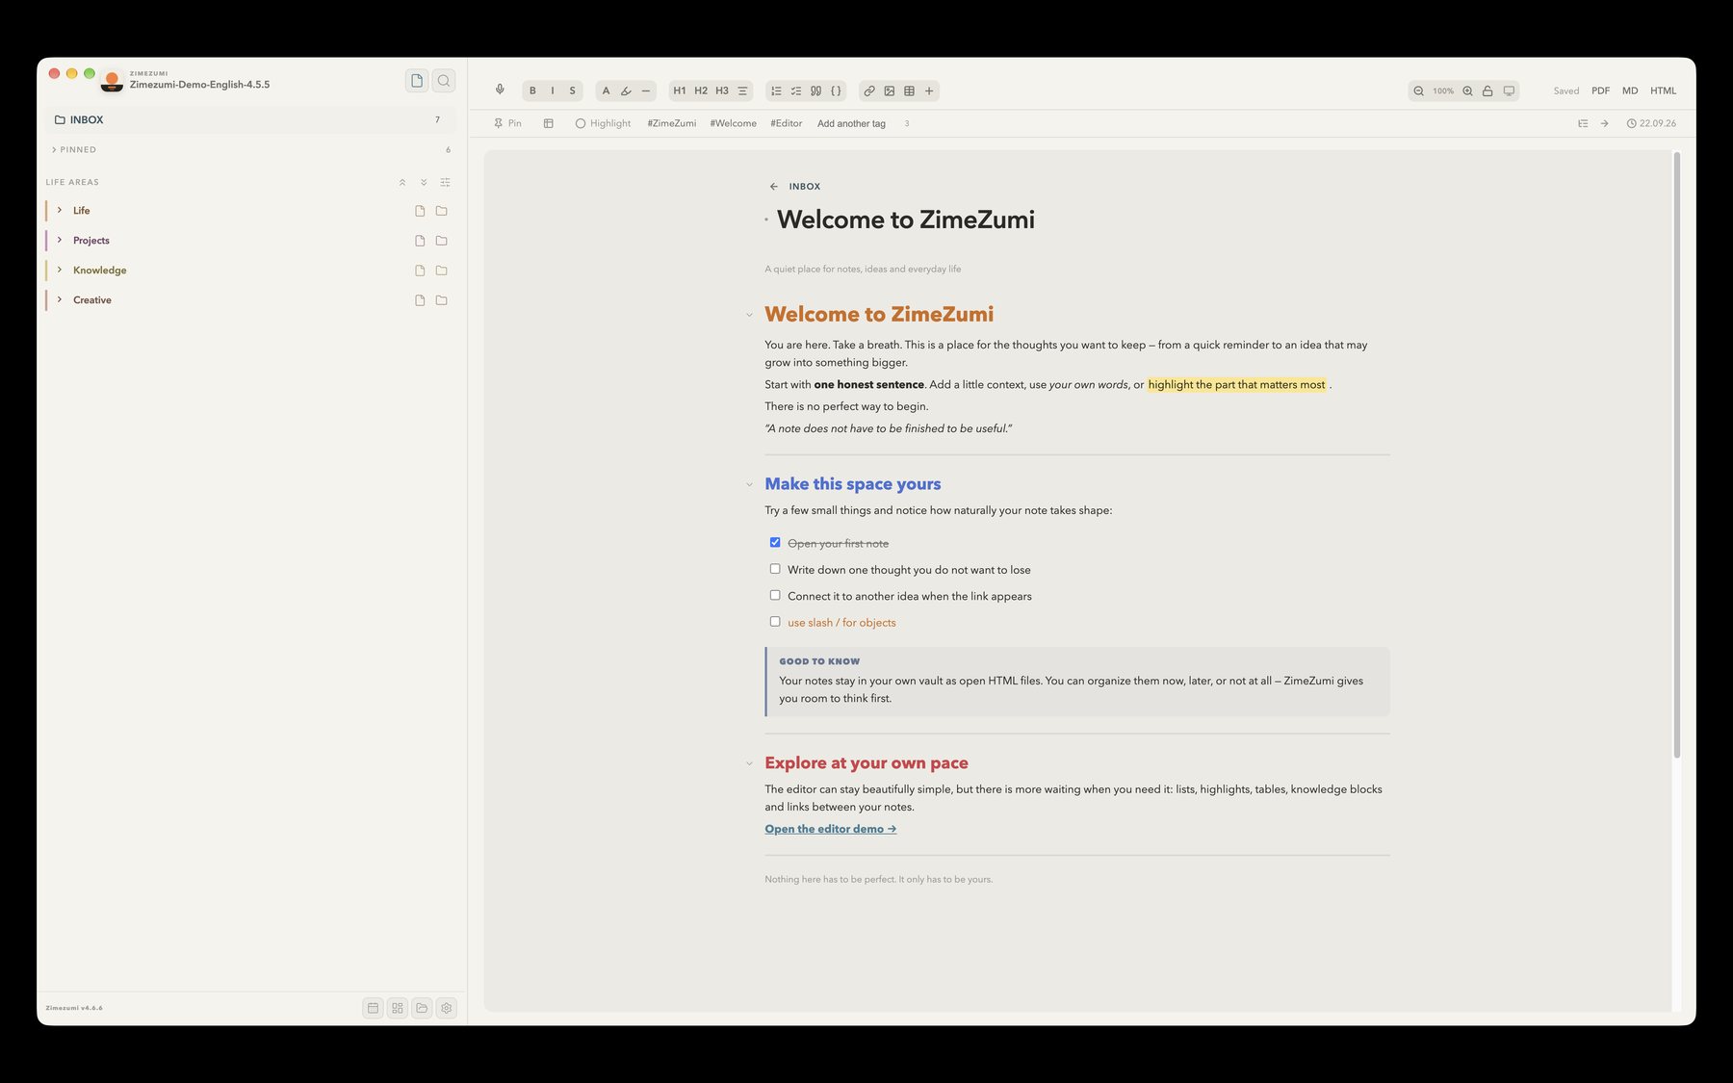
Task: Check 'Write down one thought' checkbox
Action: click(775, 569)
